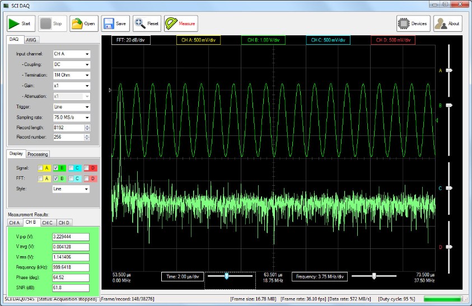Open the Termination dropdown
The width and height of the screenshot is (472, 306).
(72, 75)
